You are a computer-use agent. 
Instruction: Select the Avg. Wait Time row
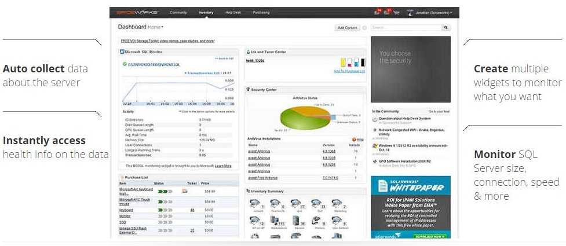(178, 135)
